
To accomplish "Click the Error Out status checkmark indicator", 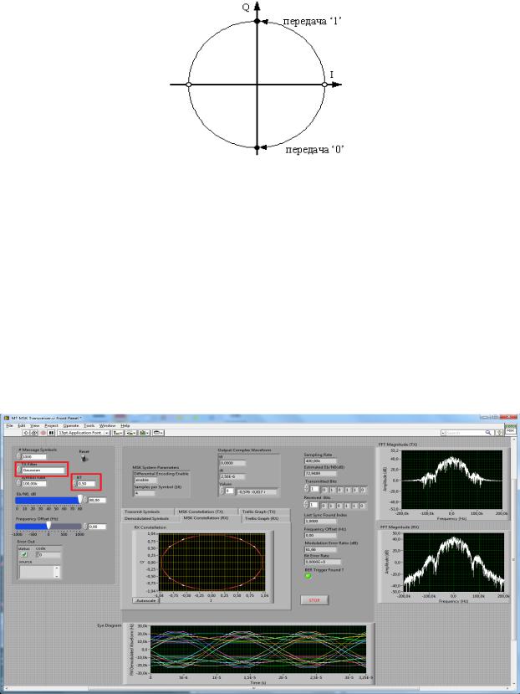I will [24, 554].
